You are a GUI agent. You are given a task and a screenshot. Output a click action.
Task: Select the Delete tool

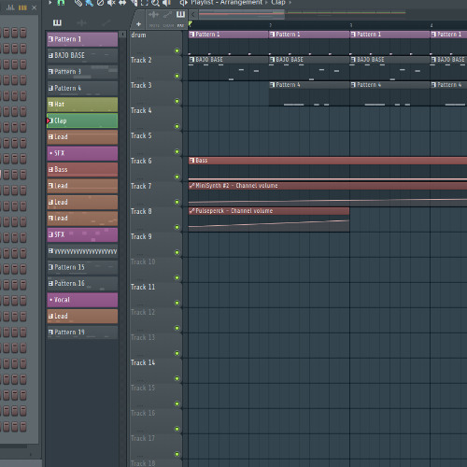click(100, 3)
